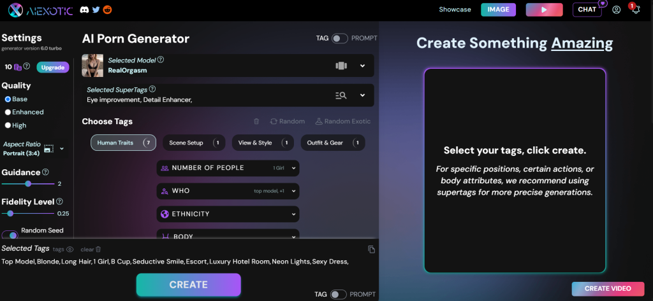
Task: Expand the Selected SuperTags dropdown chevron
Action: pyautogui.click(x=362, y=95)
